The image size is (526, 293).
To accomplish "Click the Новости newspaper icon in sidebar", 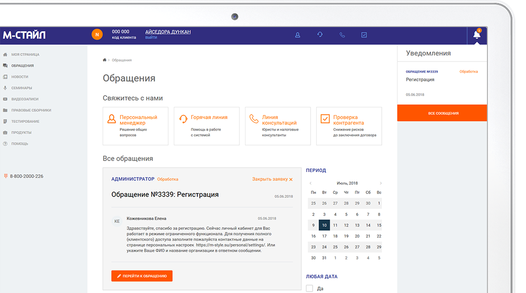I will click(x=5, y=76).
